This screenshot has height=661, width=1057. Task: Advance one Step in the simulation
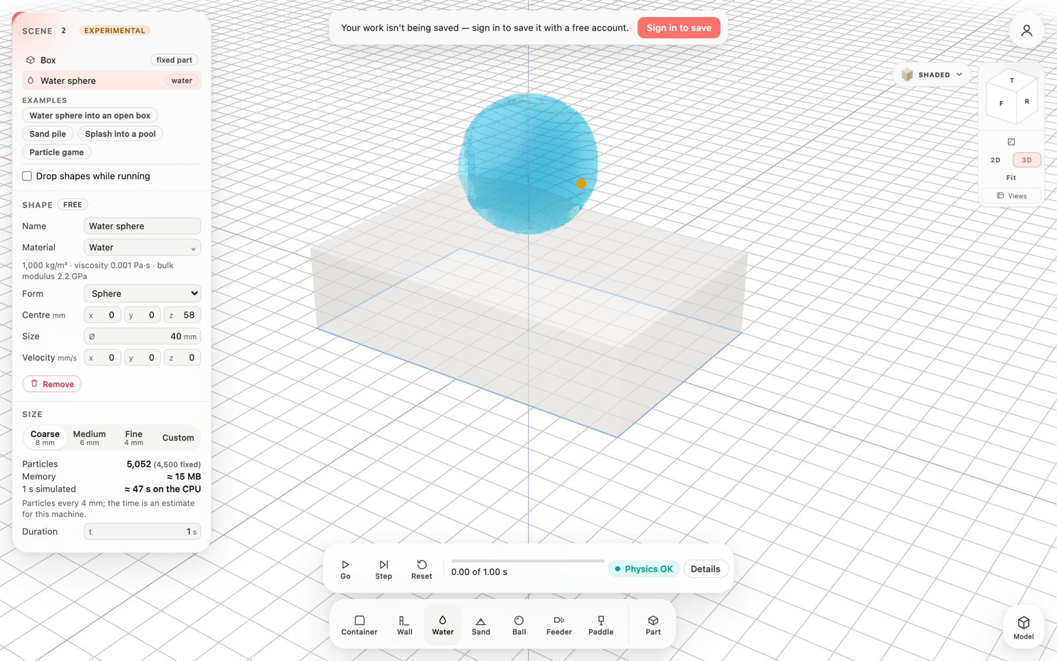(x=384, y=569)
